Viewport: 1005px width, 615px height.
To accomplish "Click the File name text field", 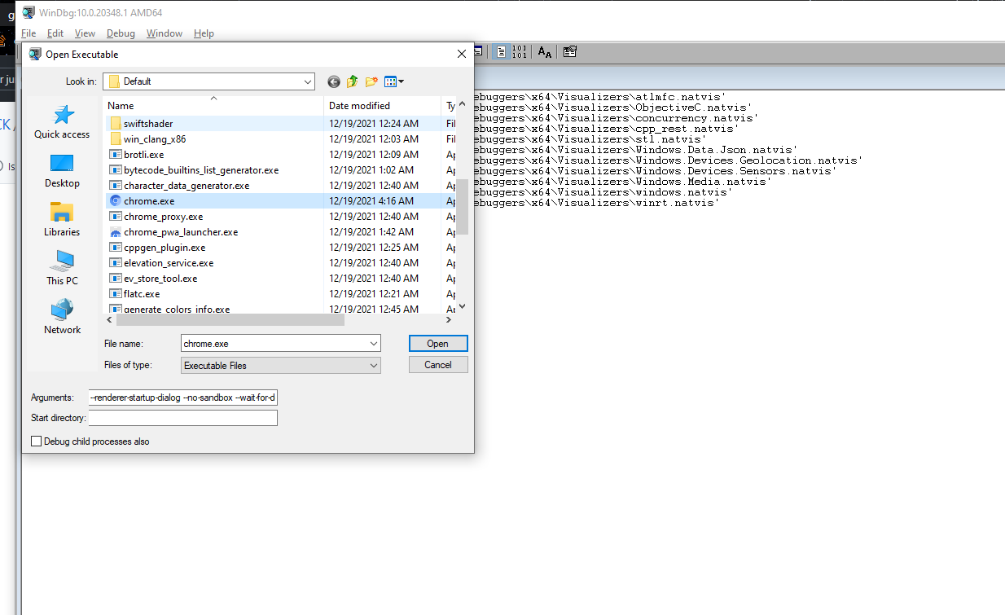I will [274, 344].
